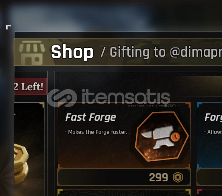Open the red-cornered card at bottom right
Image resolution: width=222 pixels, height=196 pixels.
[209, 193]
